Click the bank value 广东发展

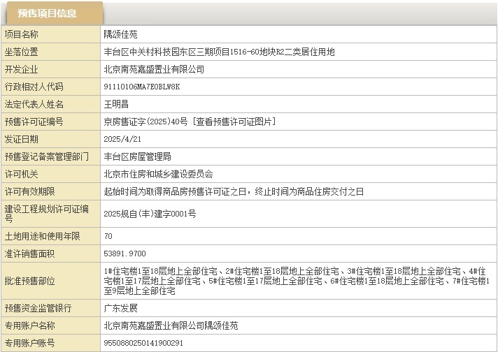point(120,308)
